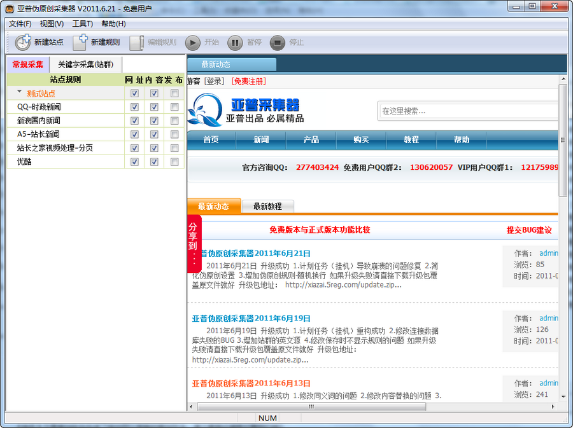Go to 新闻 in site navigation
The width and height of the screenshot is (573, 428).
click(261, 140)
